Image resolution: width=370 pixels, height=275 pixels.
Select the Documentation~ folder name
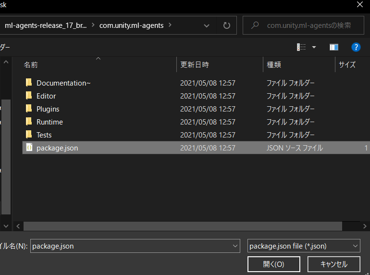pyautogui.click(x=63, y=83)
